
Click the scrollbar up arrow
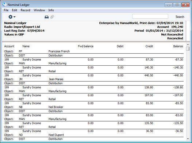point(188,45)
